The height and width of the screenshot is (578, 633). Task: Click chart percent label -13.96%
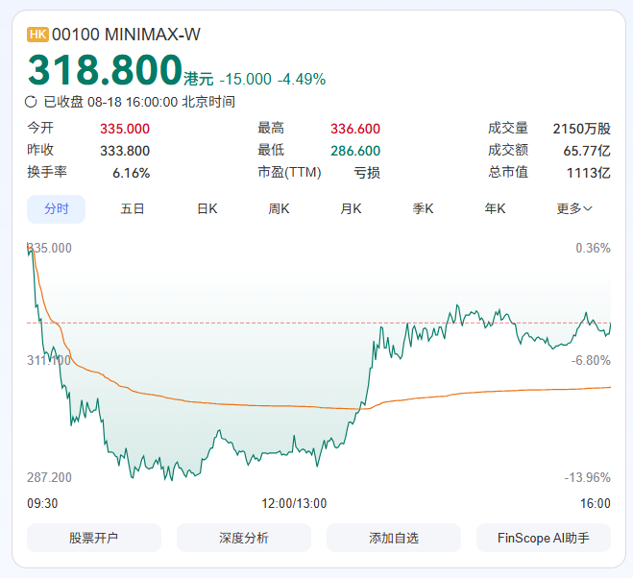(588, 477)
